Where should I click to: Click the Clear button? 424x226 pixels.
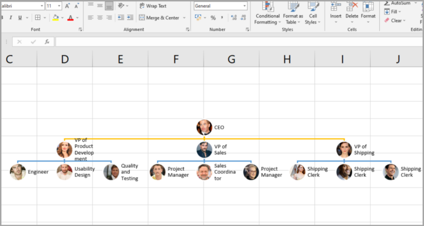click(395, 21)
